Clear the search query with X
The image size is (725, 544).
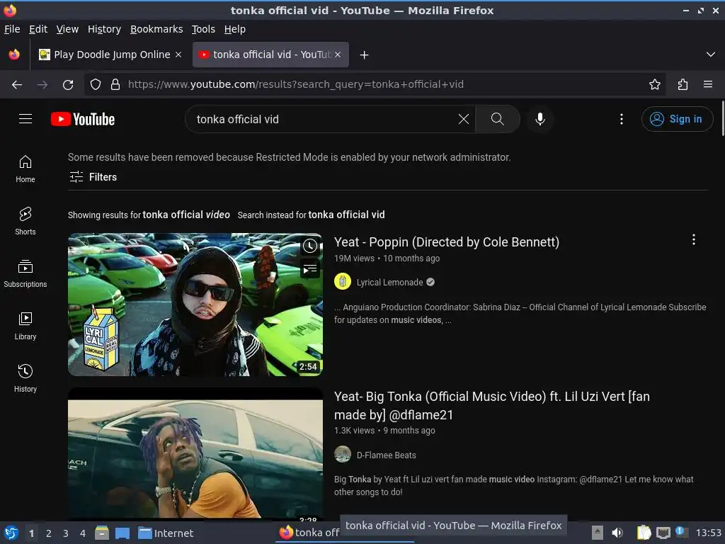tap(463, 119)
